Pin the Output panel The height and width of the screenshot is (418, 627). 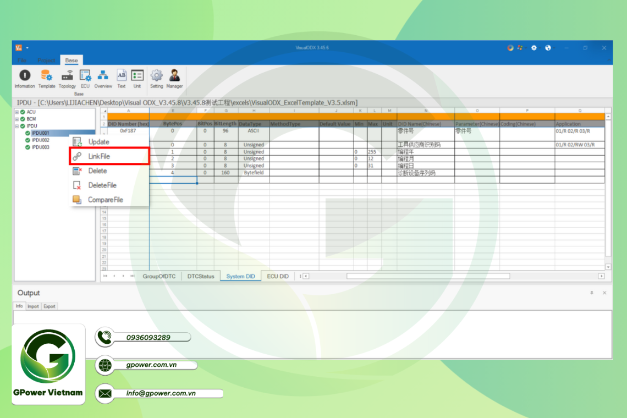[x=592, y=293]
